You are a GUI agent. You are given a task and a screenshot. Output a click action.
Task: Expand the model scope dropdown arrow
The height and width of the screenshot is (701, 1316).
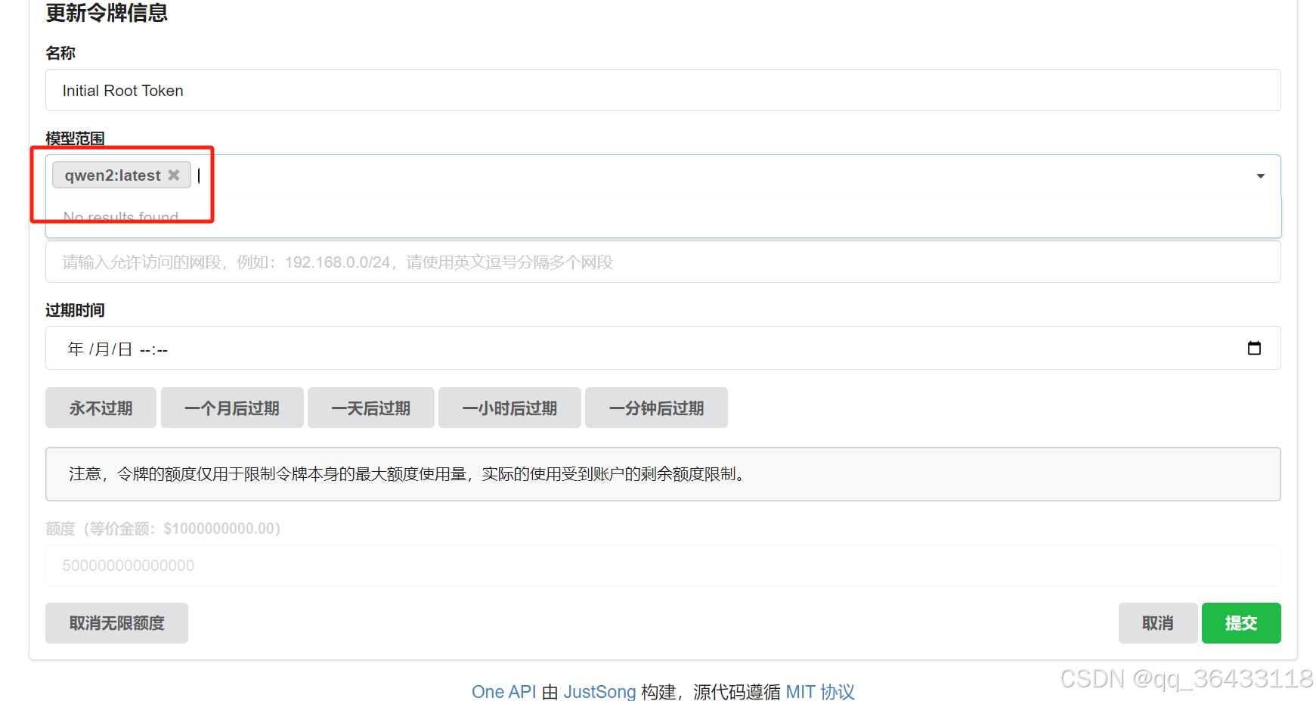pyautogui.click(x=1260, y=175)
